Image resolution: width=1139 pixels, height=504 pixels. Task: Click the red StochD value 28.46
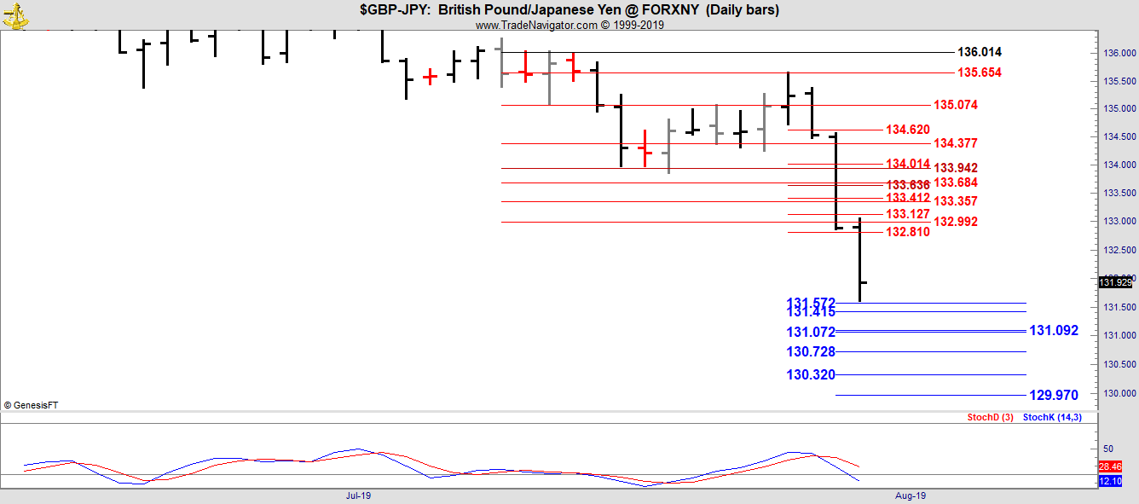pos(1109,466)
